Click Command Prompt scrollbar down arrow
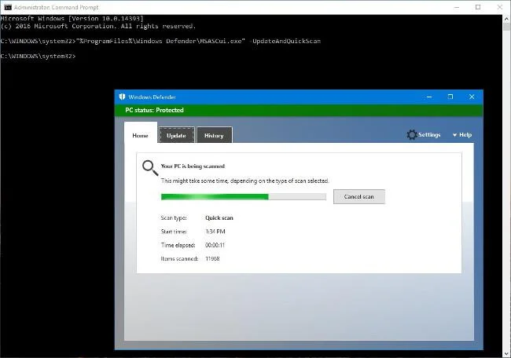The width and height of the screenshot is (511, 358). click(x=506, y=353)
